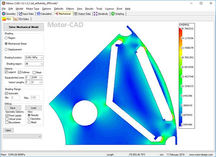Select Mesh view radio button

click(x=29, y=122)
